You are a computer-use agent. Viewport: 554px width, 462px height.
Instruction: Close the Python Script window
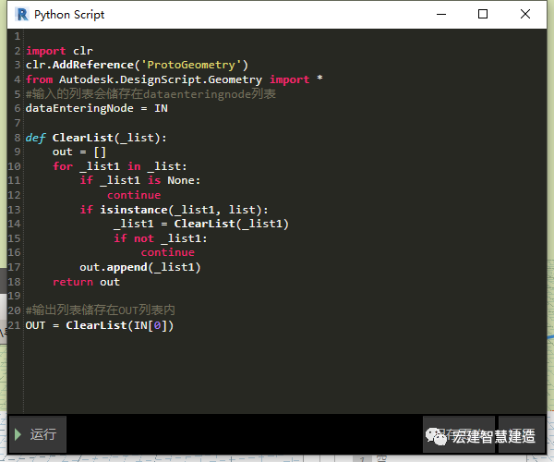pos(525,15)
